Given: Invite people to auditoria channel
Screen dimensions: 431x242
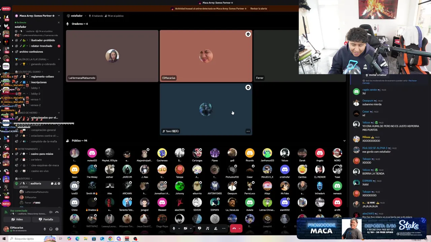Looking at the screenshot, I should click(56, 184).
